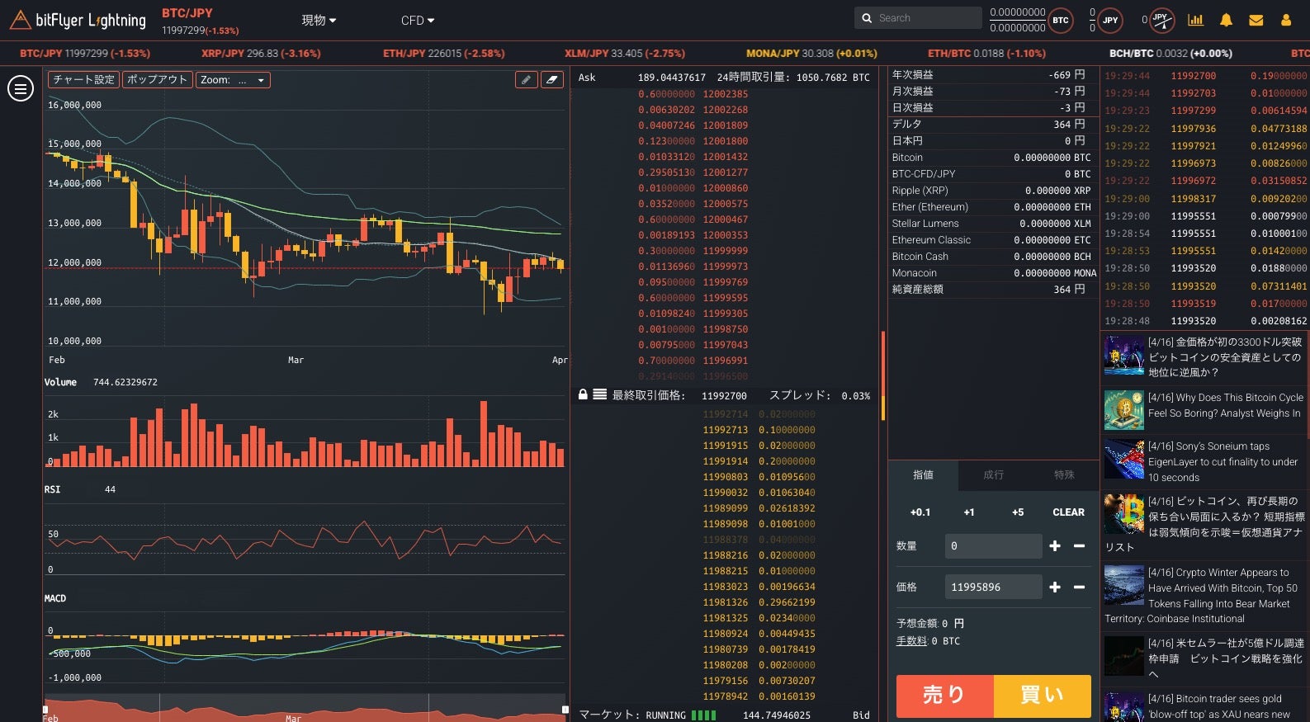
Task: Toggle the order book lock icon
Action: [x=583, y=394]
